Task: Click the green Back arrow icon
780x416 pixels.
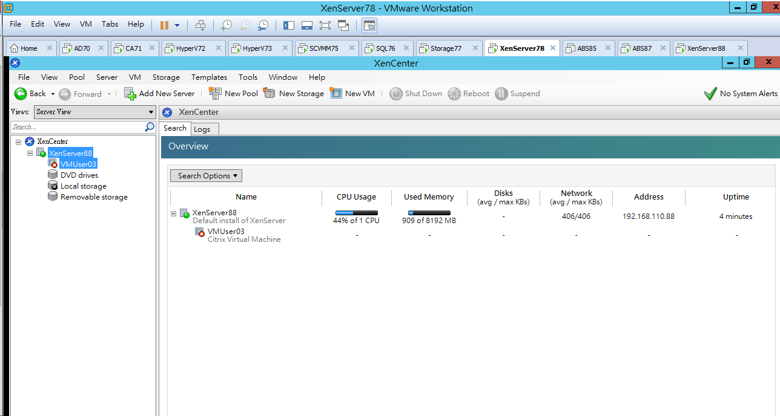Action: 21,94
